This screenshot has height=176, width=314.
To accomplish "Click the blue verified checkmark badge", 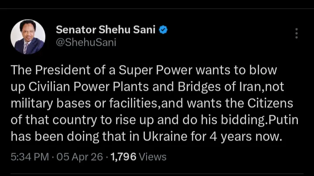I will point(164,30).
